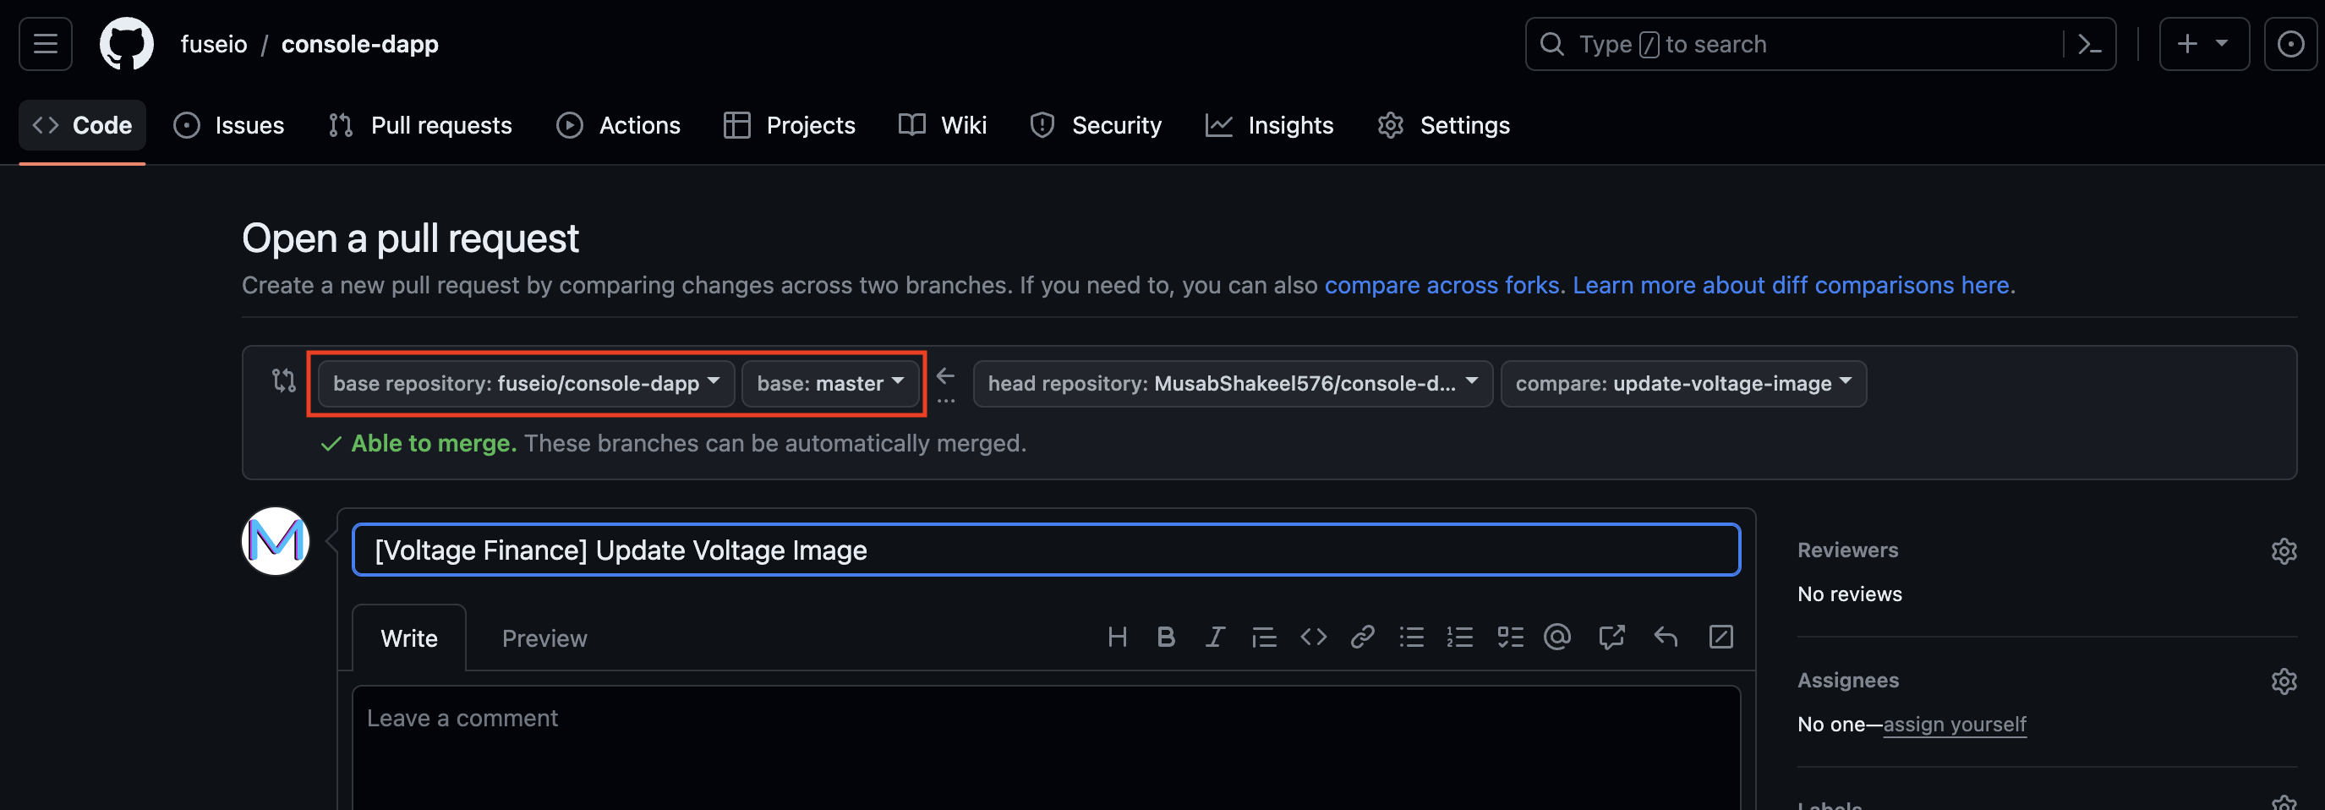
Task: Open the hamburger navigation menu
Action: (45, 44)
